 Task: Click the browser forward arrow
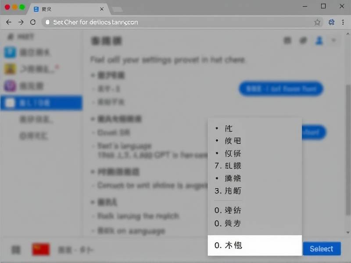[x=21, y=22]
